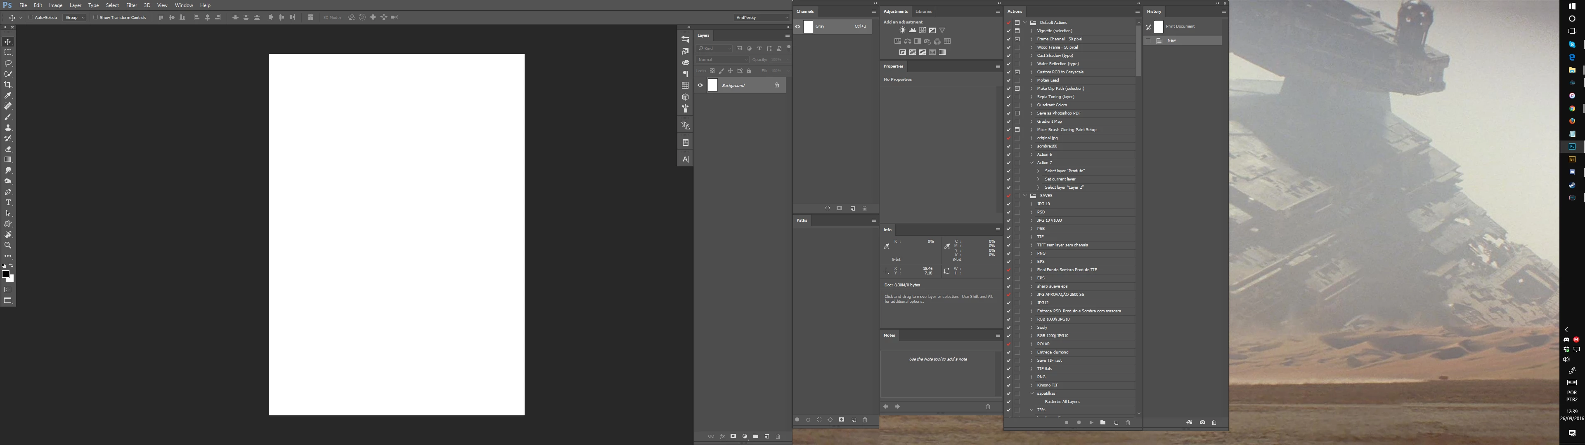This screenshot has height=445, width=1585.
Task: Select the New history state
Action: click(1171, 40)
